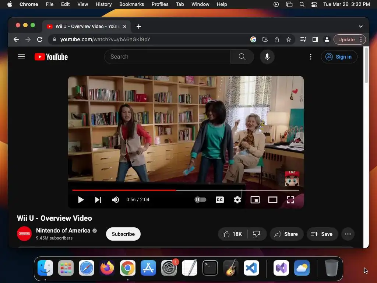Toggle closed captions CC button
Screen dimensions: 377x283
(220, 200)
